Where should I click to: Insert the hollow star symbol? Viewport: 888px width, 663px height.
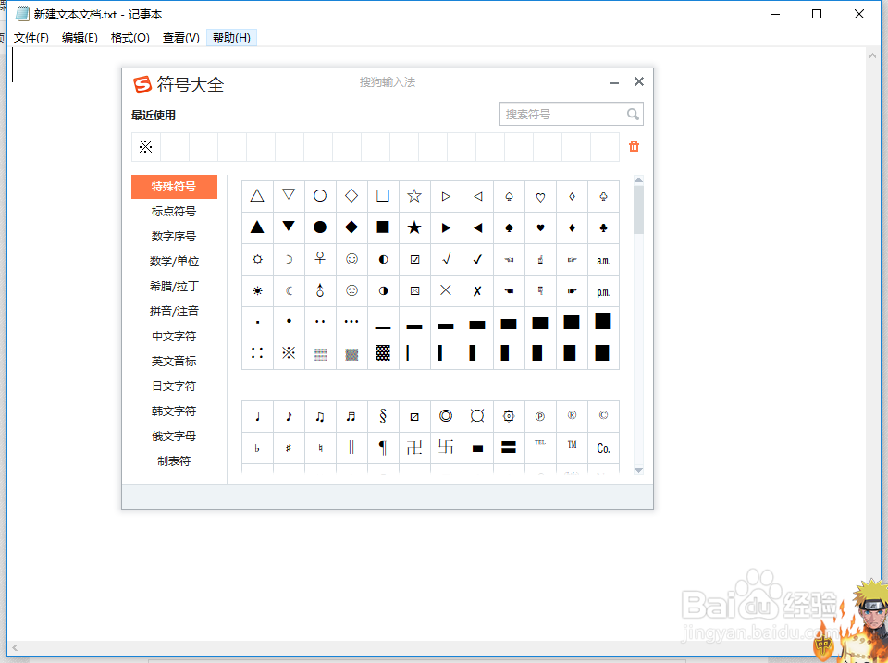[413, 195]
